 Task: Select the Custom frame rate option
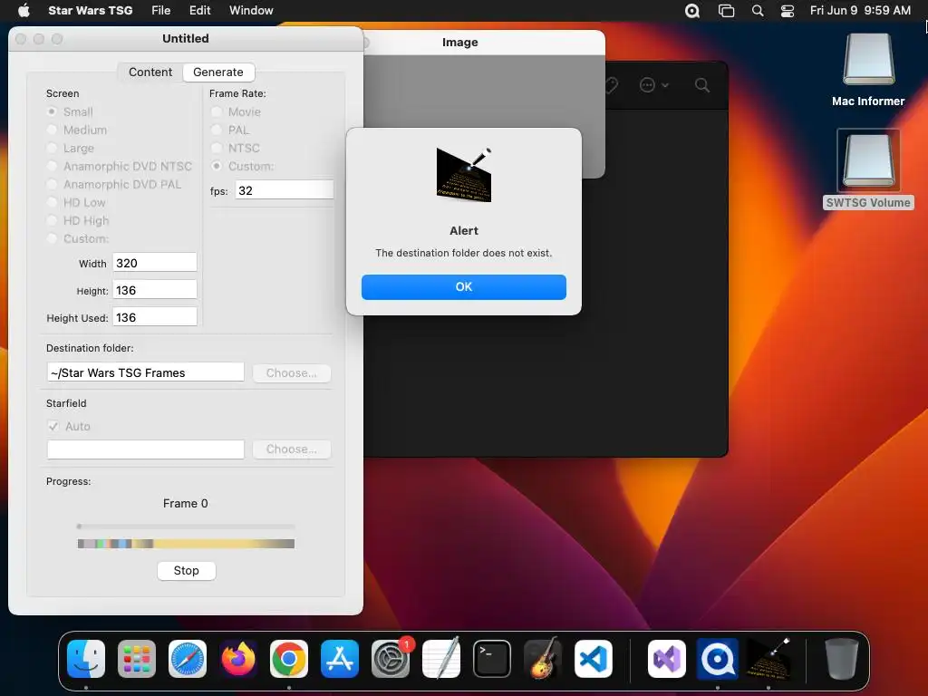pos(217,167)
